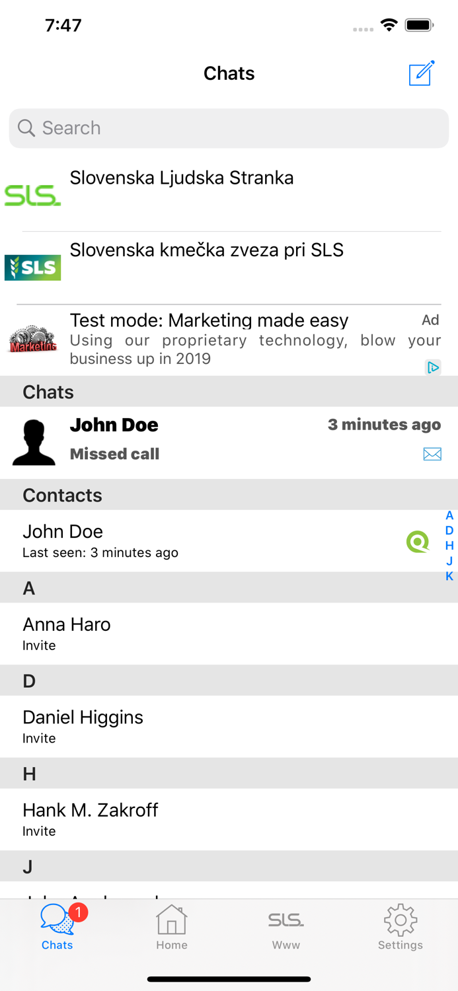Switch to the Www tab
This screenshot has width=458, height=991.
[x=286, y=928]
